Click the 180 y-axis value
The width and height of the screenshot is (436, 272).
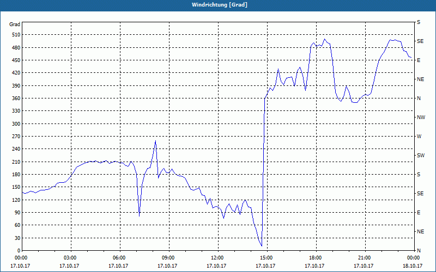coord(16,175)
